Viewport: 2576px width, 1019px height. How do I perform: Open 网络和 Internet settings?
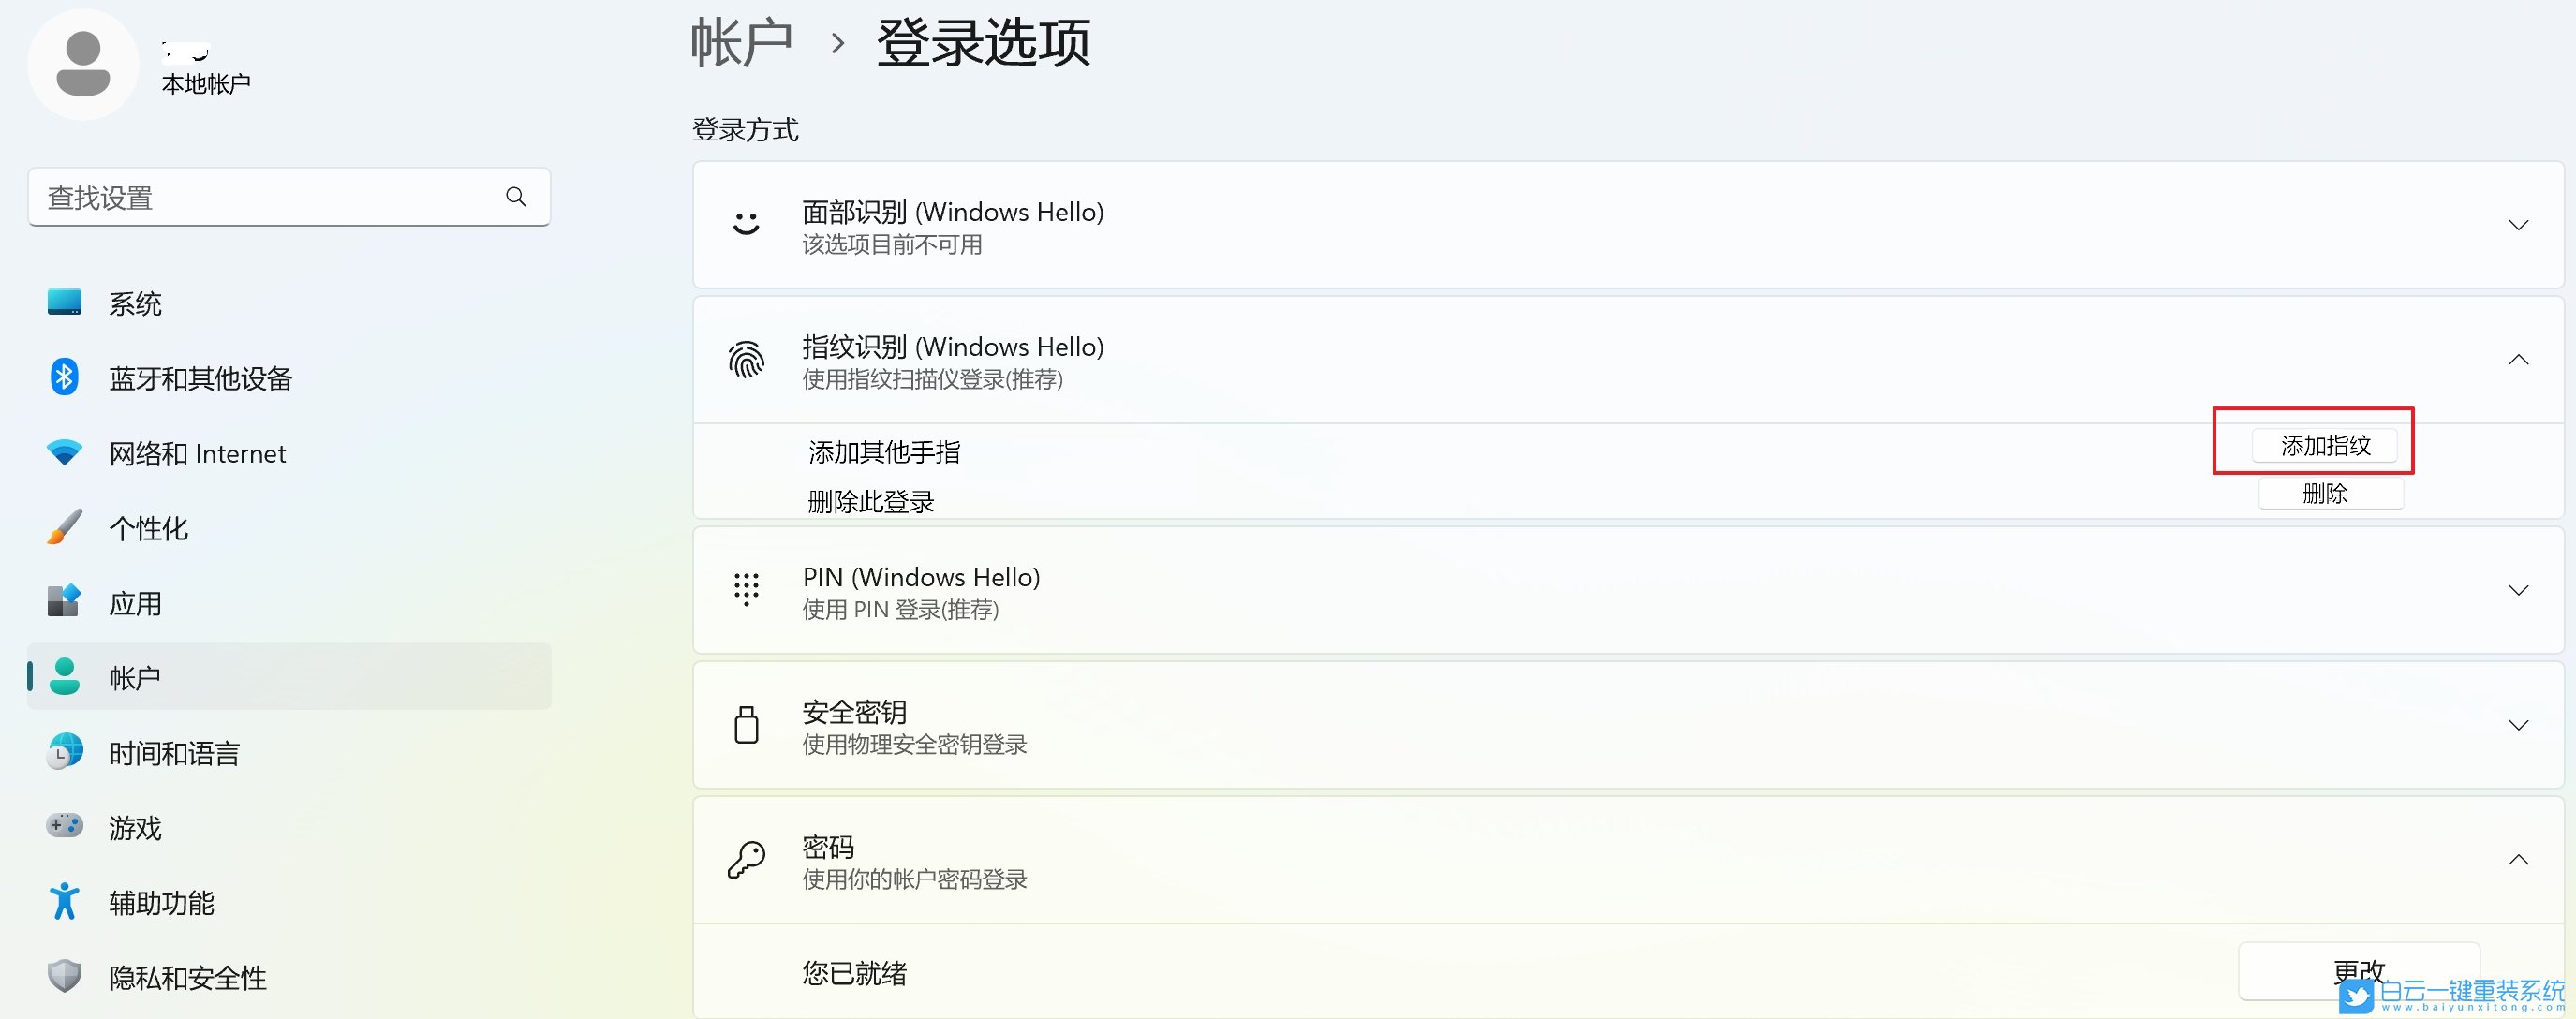(196, 452)
